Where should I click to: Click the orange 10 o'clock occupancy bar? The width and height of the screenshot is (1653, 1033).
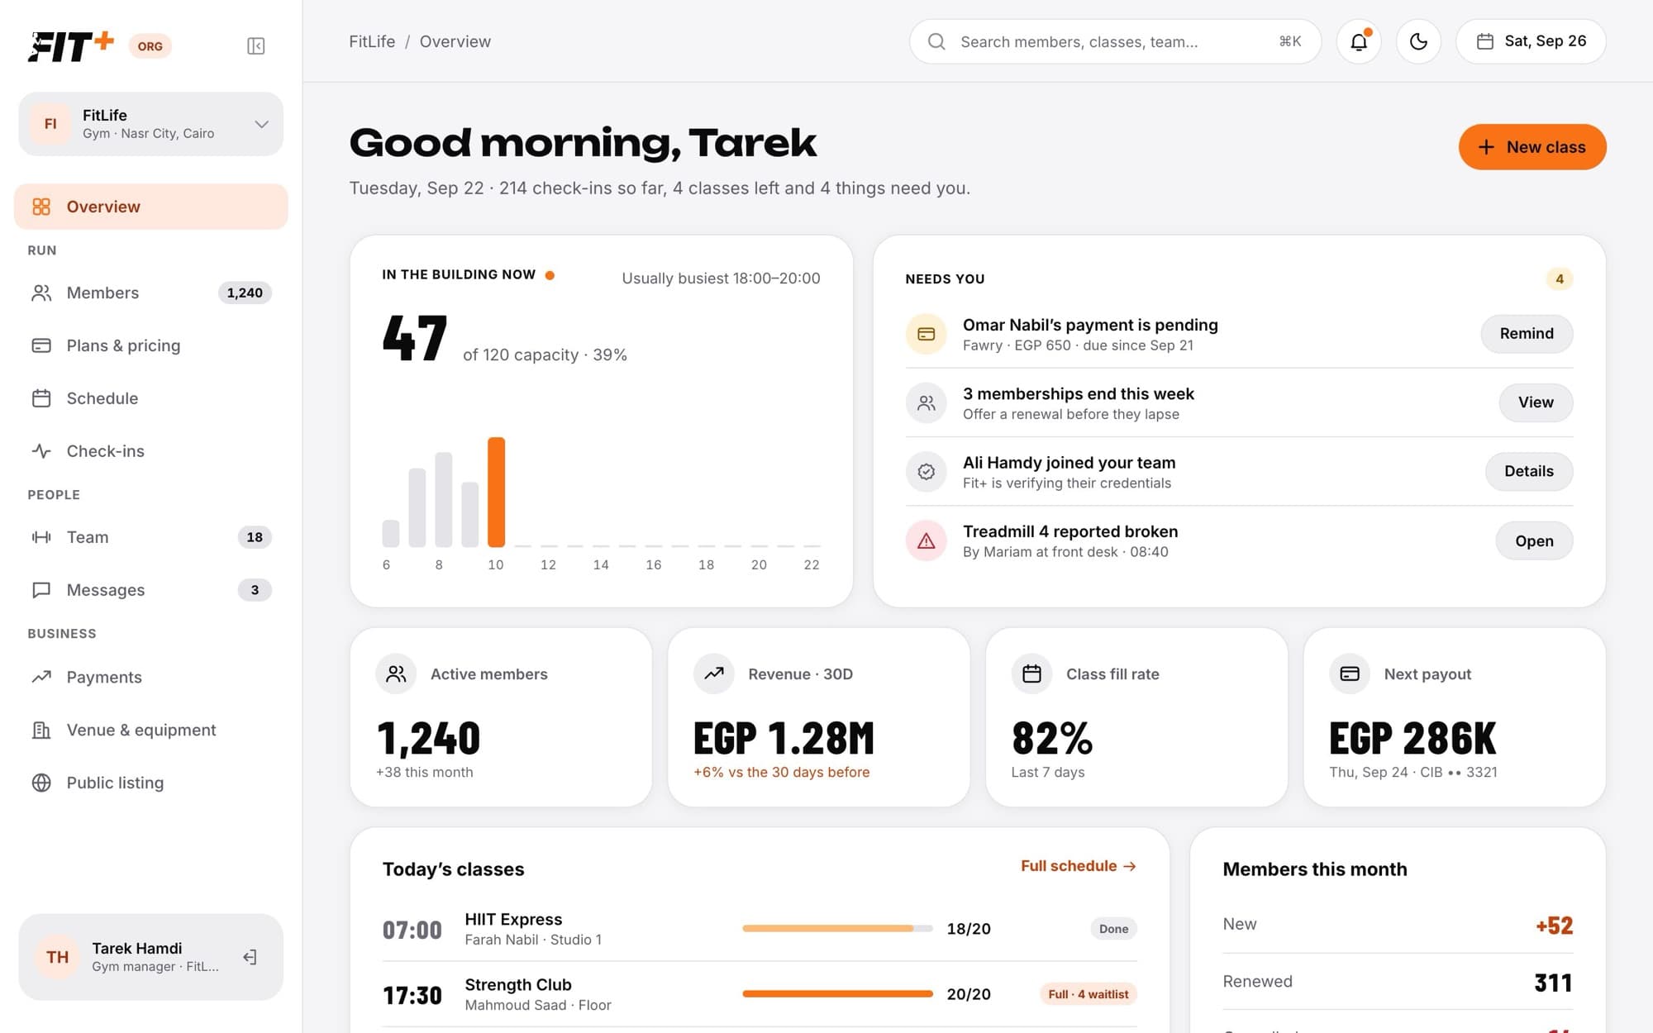click(496, 493)
